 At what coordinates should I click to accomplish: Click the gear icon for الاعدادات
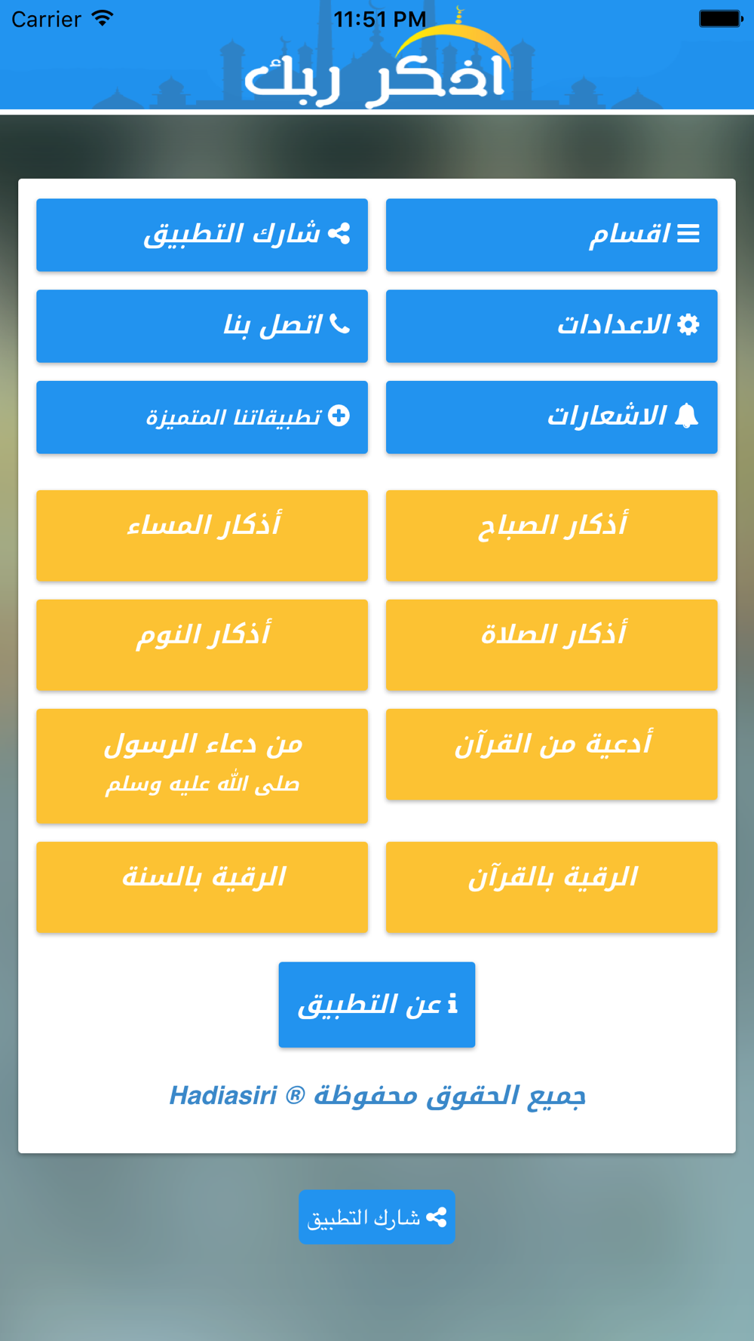click(x=688, y=325)
